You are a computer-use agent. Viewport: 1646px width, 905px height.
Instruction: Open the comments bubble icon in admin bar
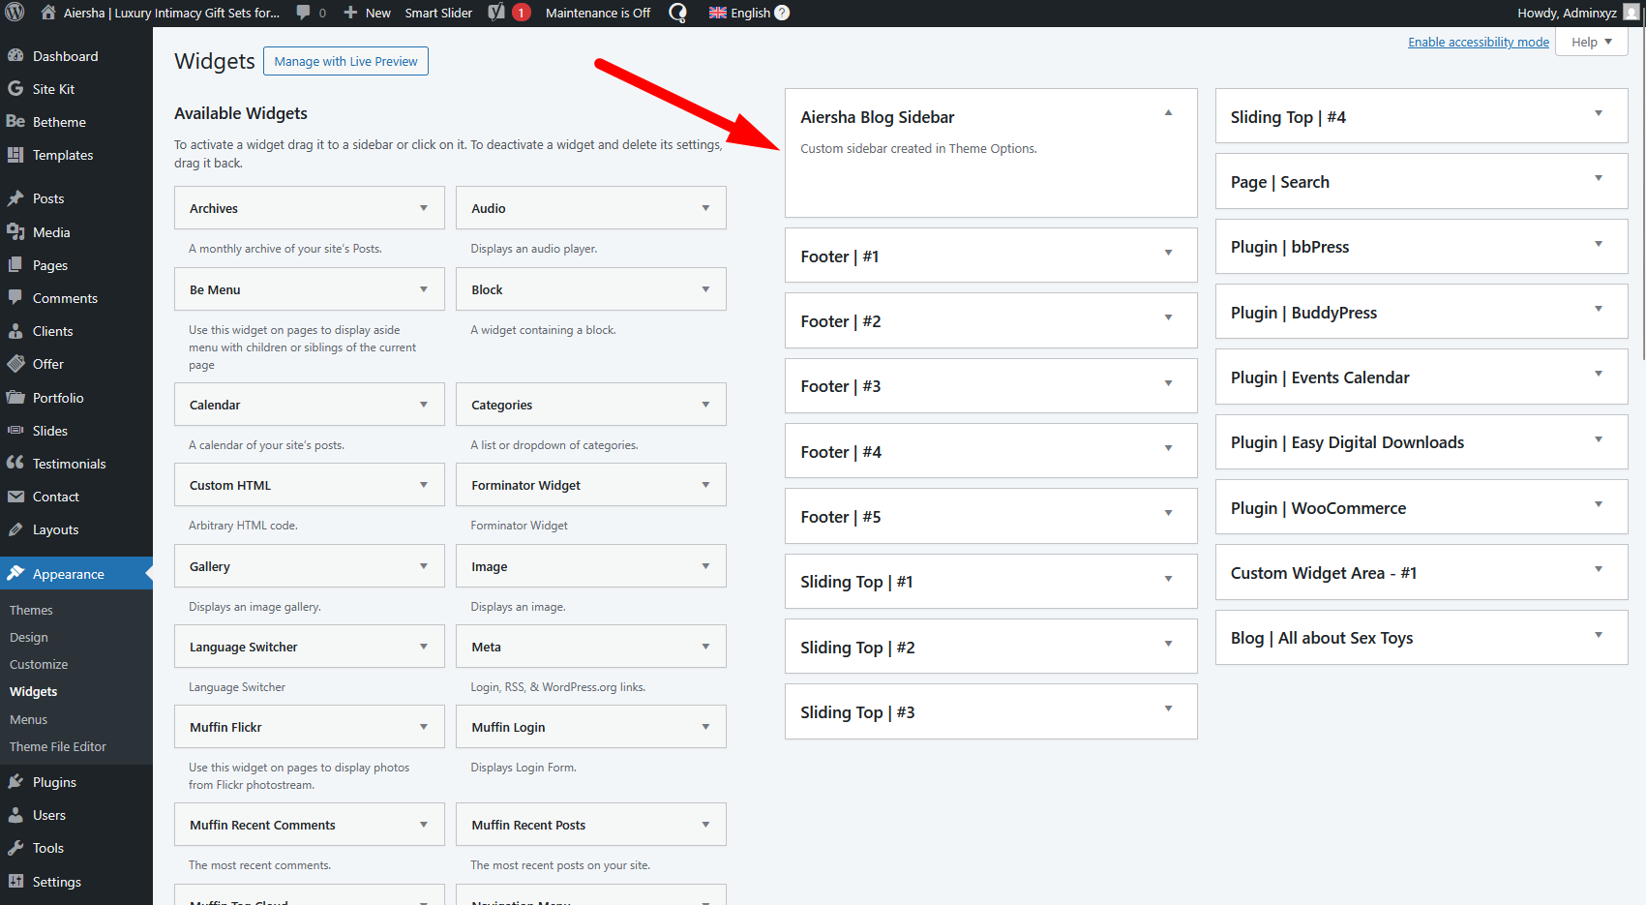304,13
